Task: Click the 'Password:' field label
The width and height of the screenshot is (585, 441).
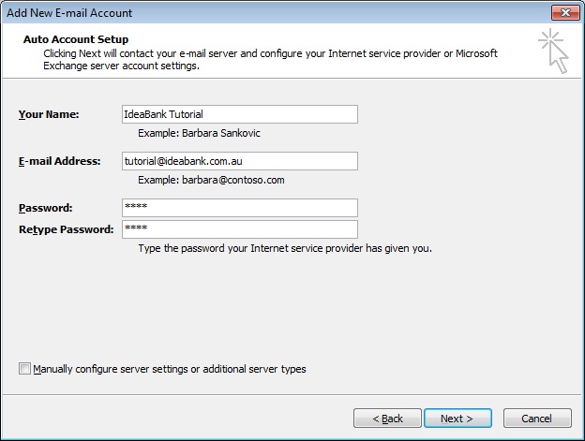Action: (x=46, y=208)
